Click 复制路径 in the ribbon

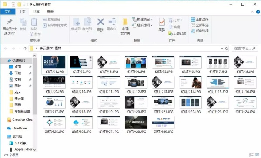[52, 19]
